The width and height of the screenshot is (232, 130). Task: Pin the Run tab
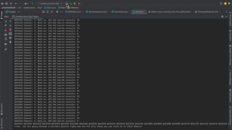pyautogui.click(x=6, y=49)
